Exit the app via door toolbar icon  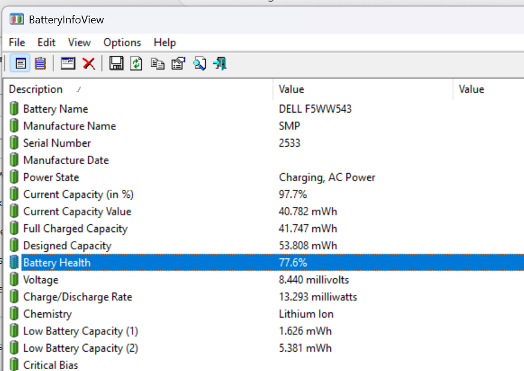(220, 63)
